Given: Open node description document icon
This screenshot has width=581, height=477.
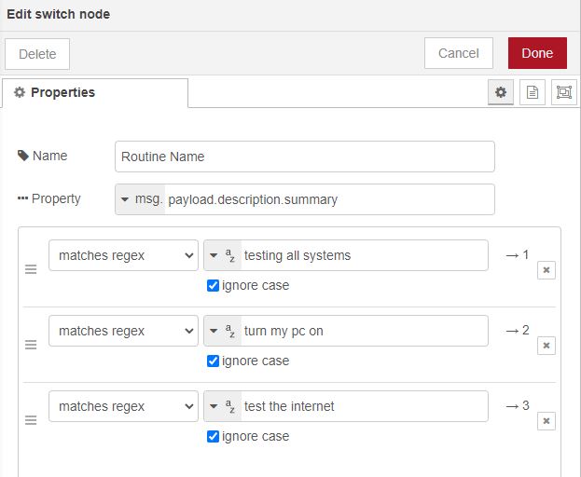Looking at the screenshot, I should click(x=533, y=92).
